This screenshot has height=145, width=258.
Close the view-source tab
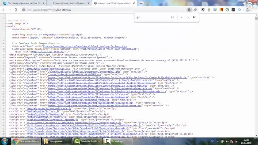click(x=134, y=3)
